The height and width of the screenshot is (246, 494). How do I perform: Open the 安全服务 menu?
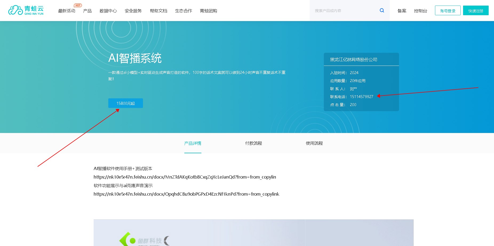(133, 11)
